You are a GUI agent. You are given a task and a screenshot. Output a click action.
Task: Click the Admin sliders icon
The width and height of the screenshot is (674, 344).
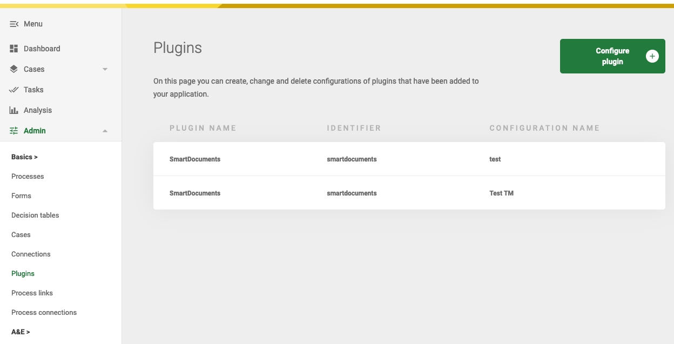click(14, 131)
